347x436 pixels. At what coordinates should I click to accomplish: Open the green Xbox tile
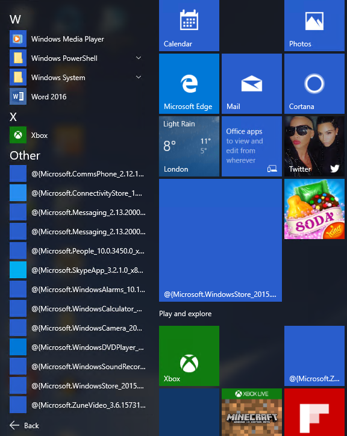(x=189, y=356)
